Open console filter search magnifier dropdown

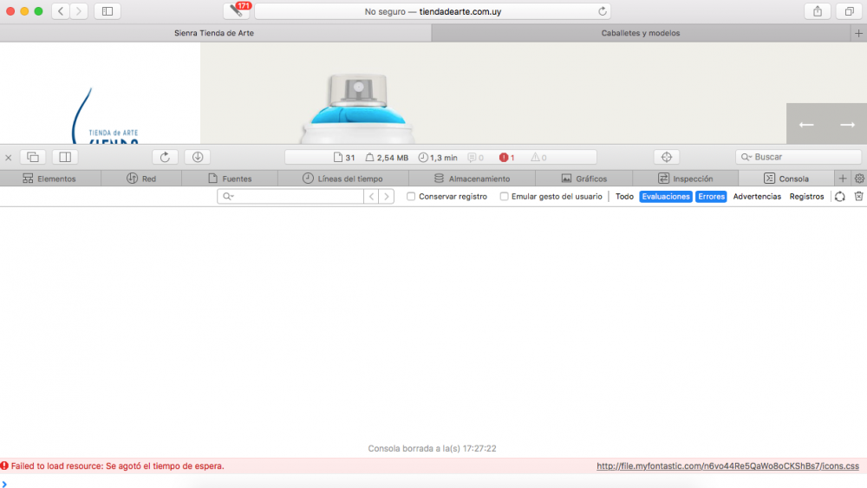click(x=228, y=196)
